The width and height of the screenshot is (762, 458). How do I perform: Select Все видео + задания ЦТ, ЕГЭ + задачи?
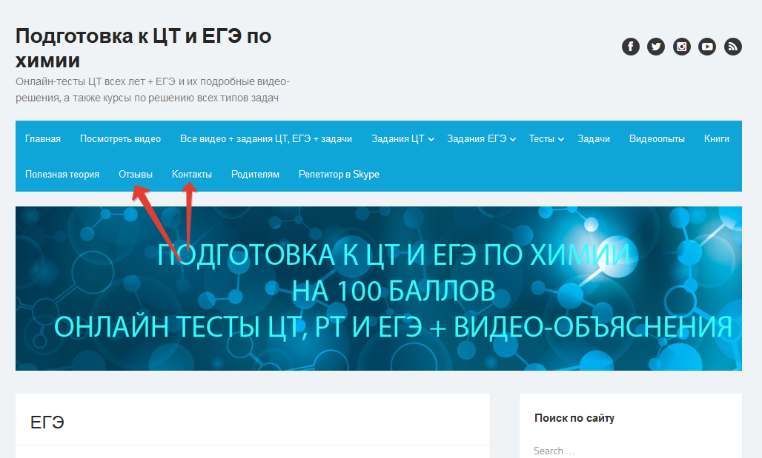(266, 139)
